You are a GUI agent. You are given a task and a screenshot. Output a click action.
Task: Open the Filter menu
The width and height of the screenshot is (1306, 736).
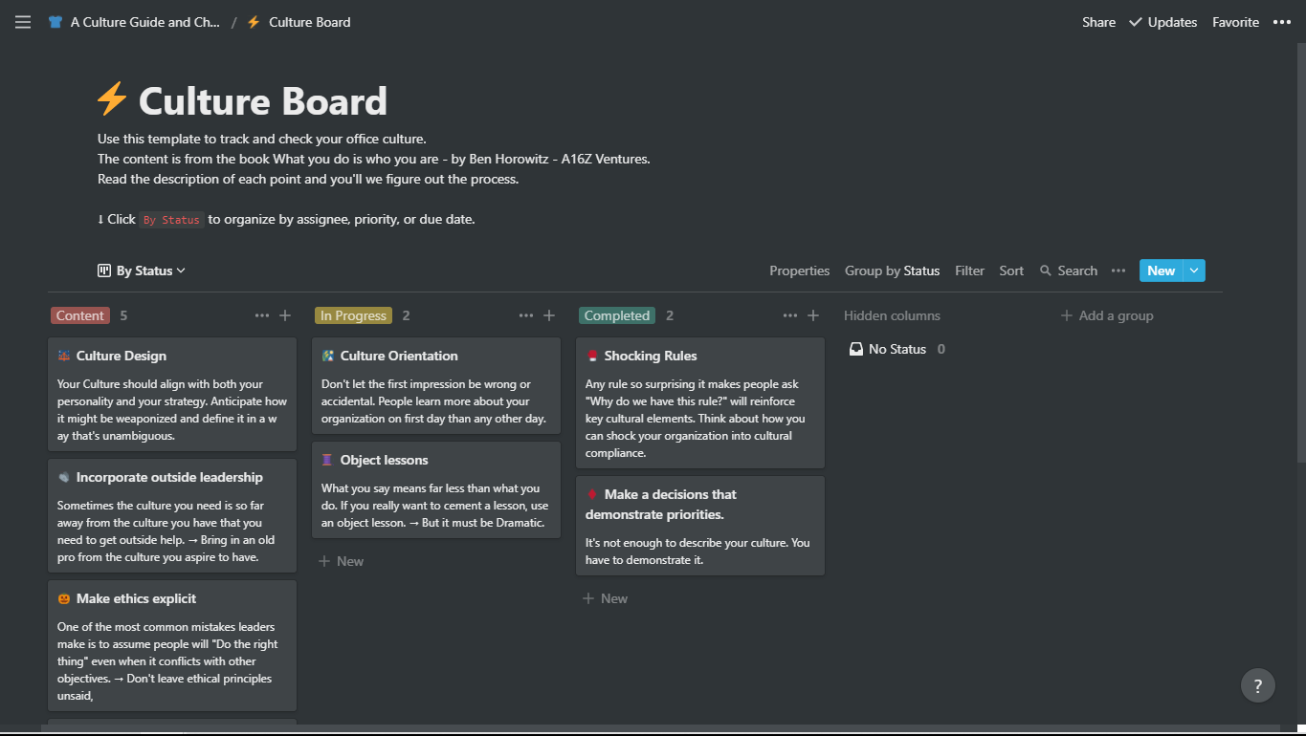coord(969,271)
